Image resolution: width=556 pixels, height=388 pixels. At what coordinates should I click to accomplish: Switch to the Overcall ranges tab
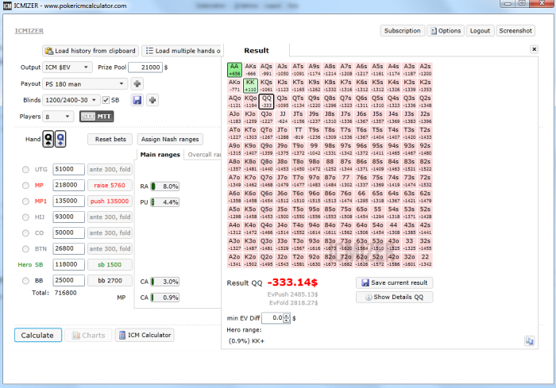[x=203, y=155]
